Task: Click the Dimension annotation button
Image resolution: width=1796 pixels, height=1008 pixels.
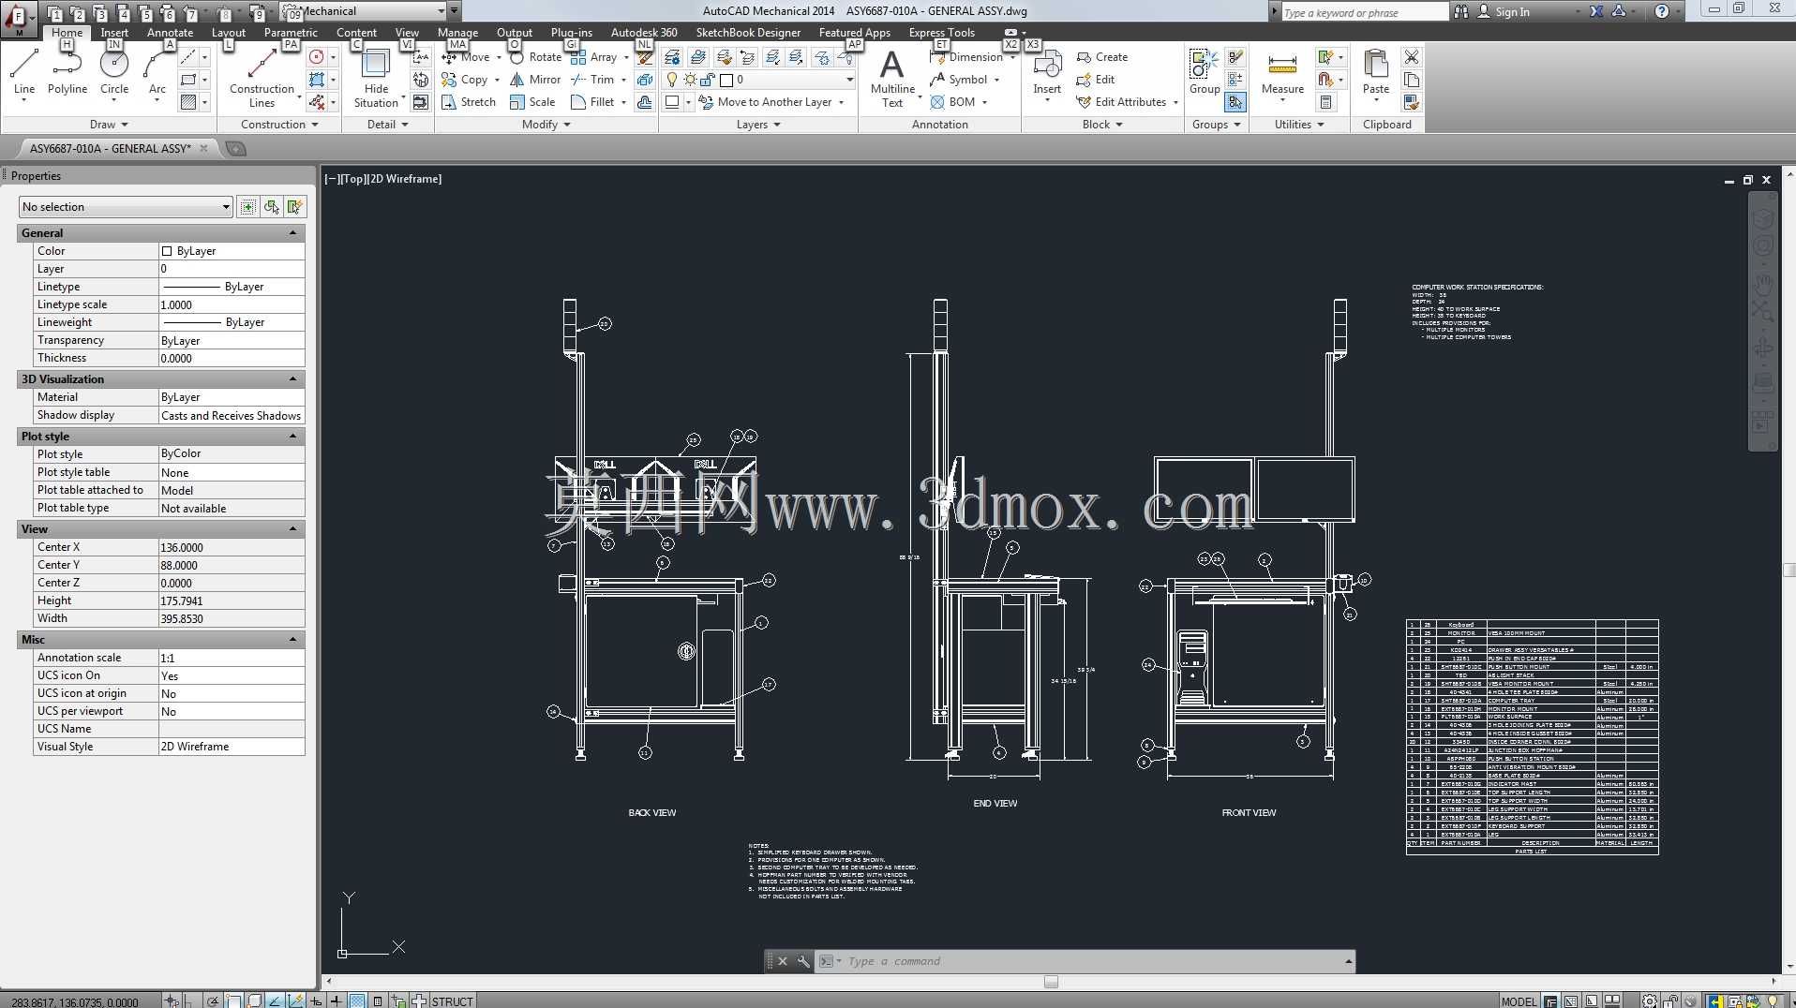Action: tap(965, 57)
